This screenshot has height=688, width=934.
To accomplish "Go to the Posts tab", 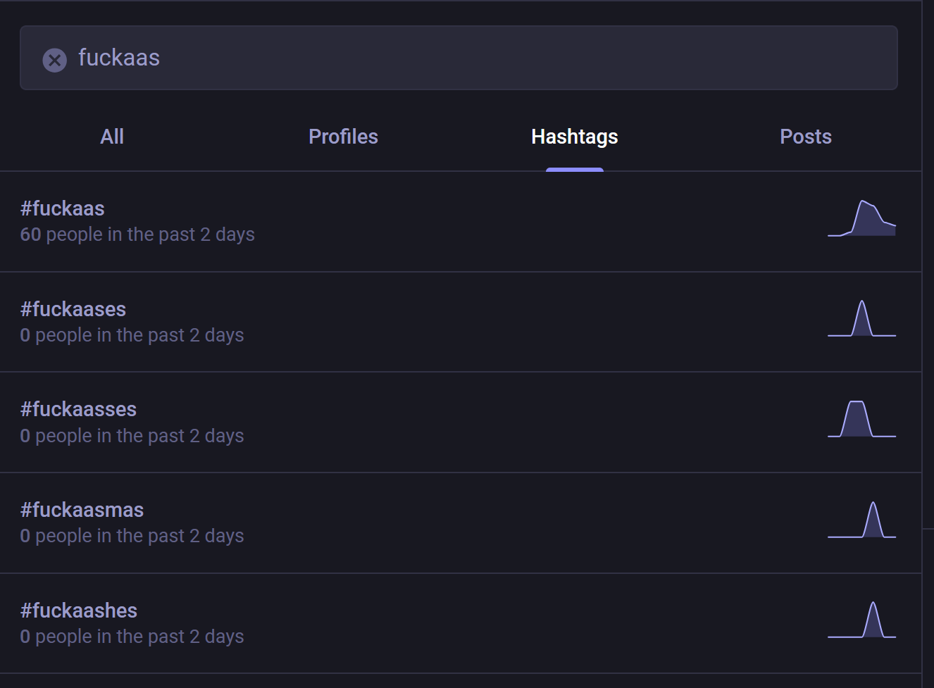I will pos(805,137).
